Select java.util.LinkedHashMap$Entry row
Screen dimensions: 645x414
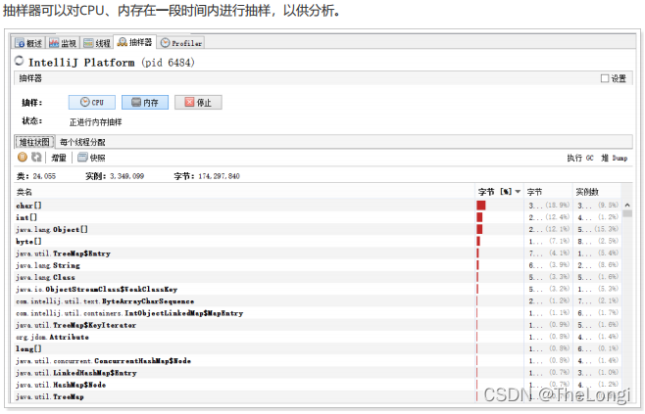[x=318, y=372]
